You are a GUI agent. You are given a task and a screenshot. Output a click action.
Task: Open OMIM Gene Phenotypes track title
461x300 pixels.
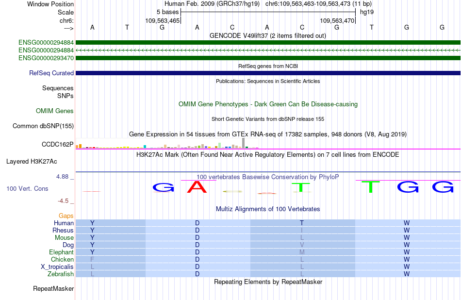pyautogui.click(x=268, y=104)
